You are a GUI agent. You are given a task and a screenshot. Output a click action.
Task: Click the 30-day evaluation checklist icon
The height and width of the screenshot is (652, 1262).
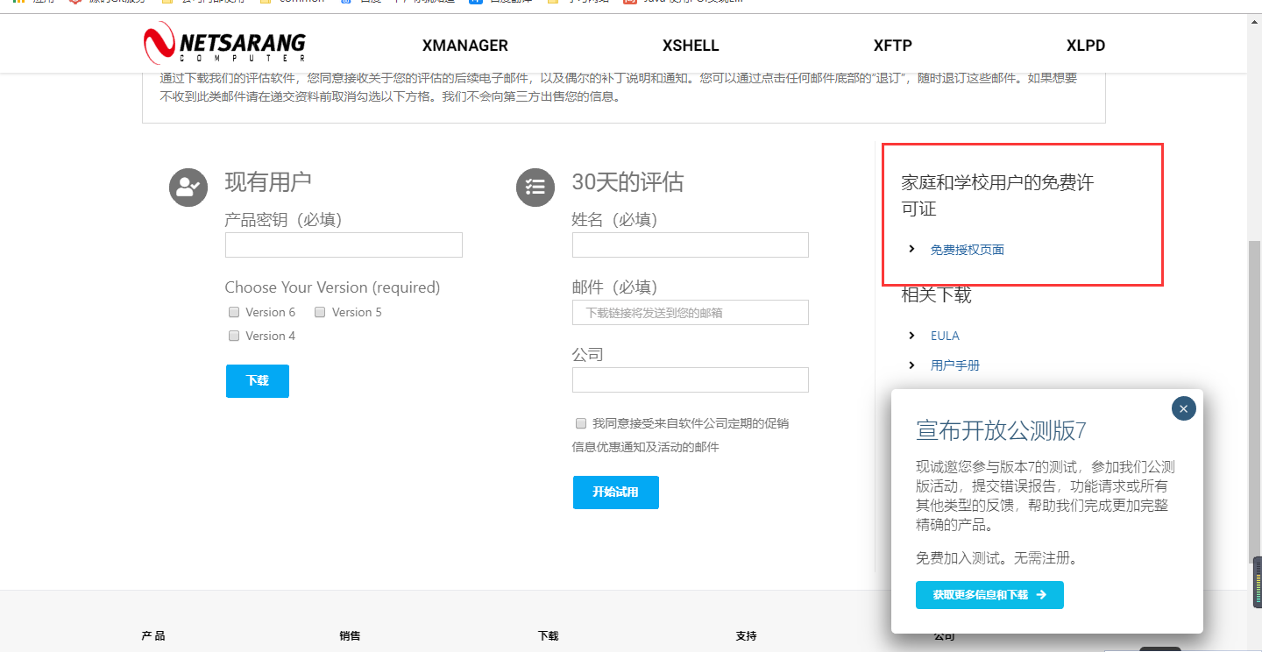[x=535, y=188]
